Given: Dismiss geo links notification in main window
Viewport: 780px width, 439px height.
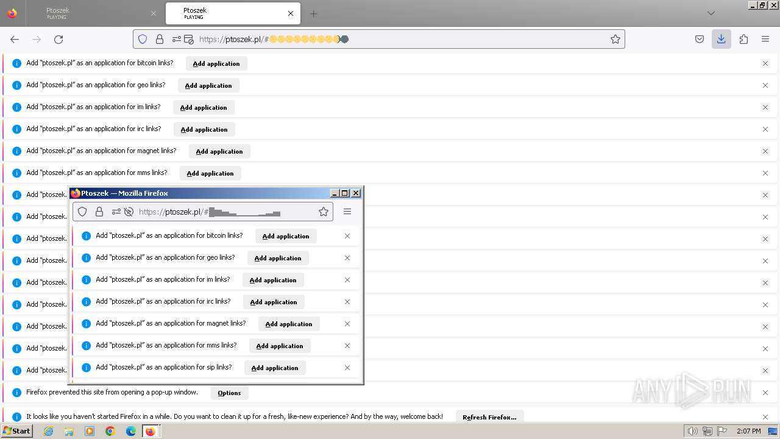Looking at the screenshot, I should (x=765, y=85).
